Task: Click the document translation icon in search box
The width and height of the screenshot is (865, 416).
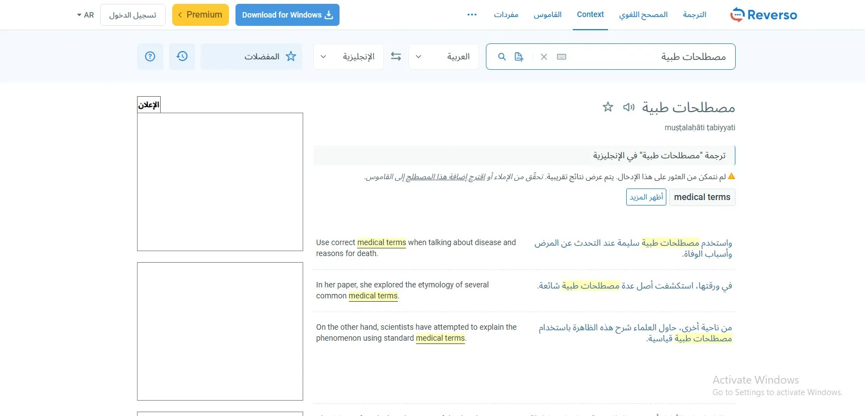Action: coord(519,57)
